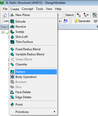
Task: Open the Concept menu
Action: click(27, 9)
